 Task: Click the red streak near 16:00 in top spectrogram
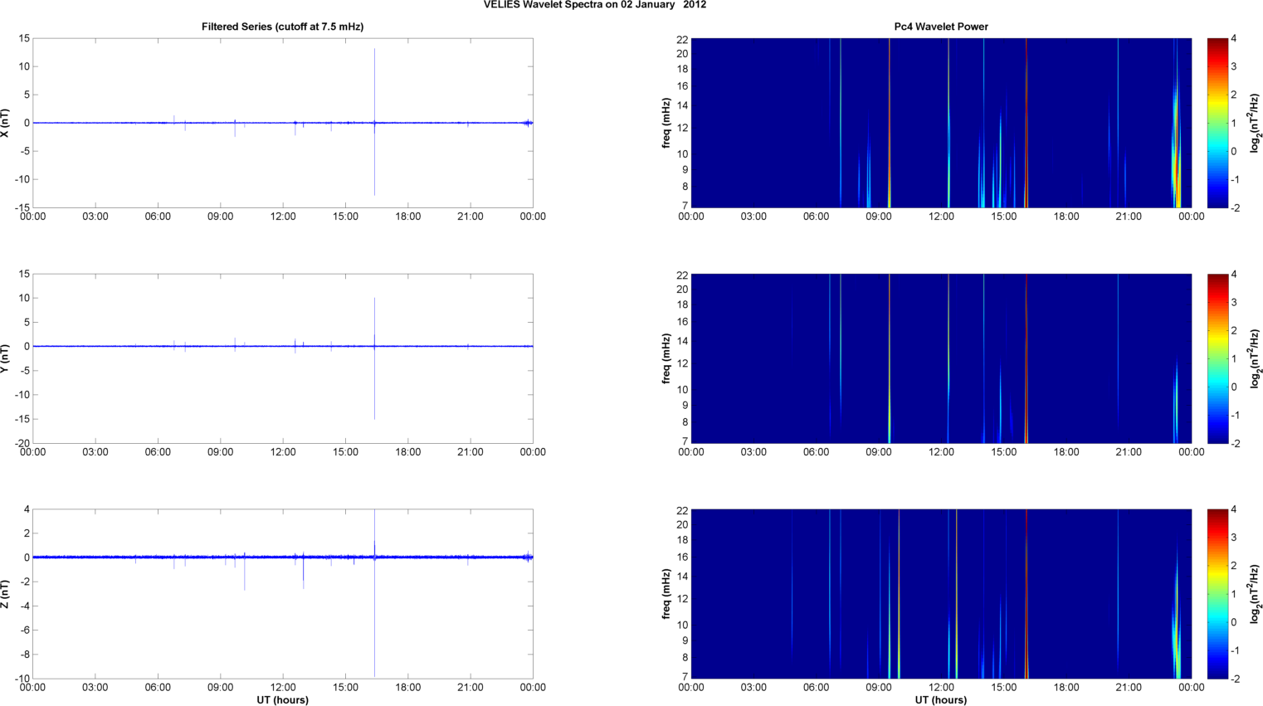1026,123
